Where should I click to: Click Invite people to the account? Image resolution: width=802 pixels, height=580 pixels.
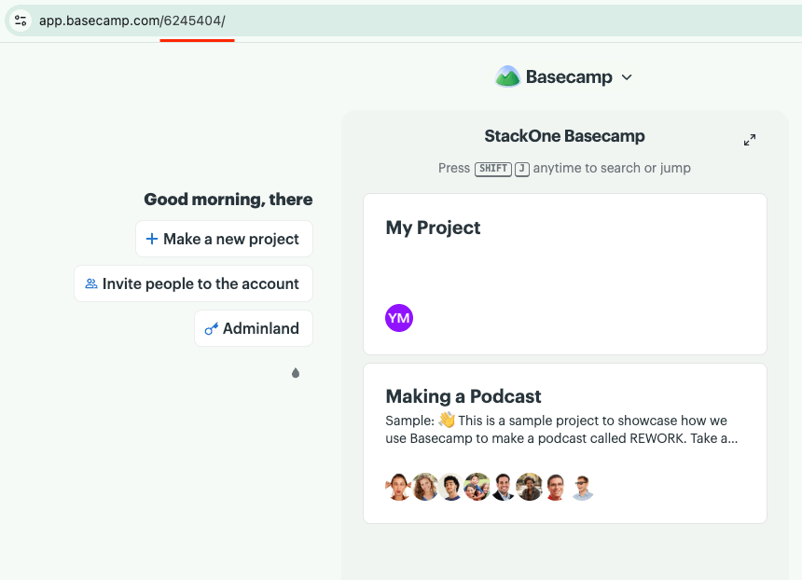pos(193,283)
